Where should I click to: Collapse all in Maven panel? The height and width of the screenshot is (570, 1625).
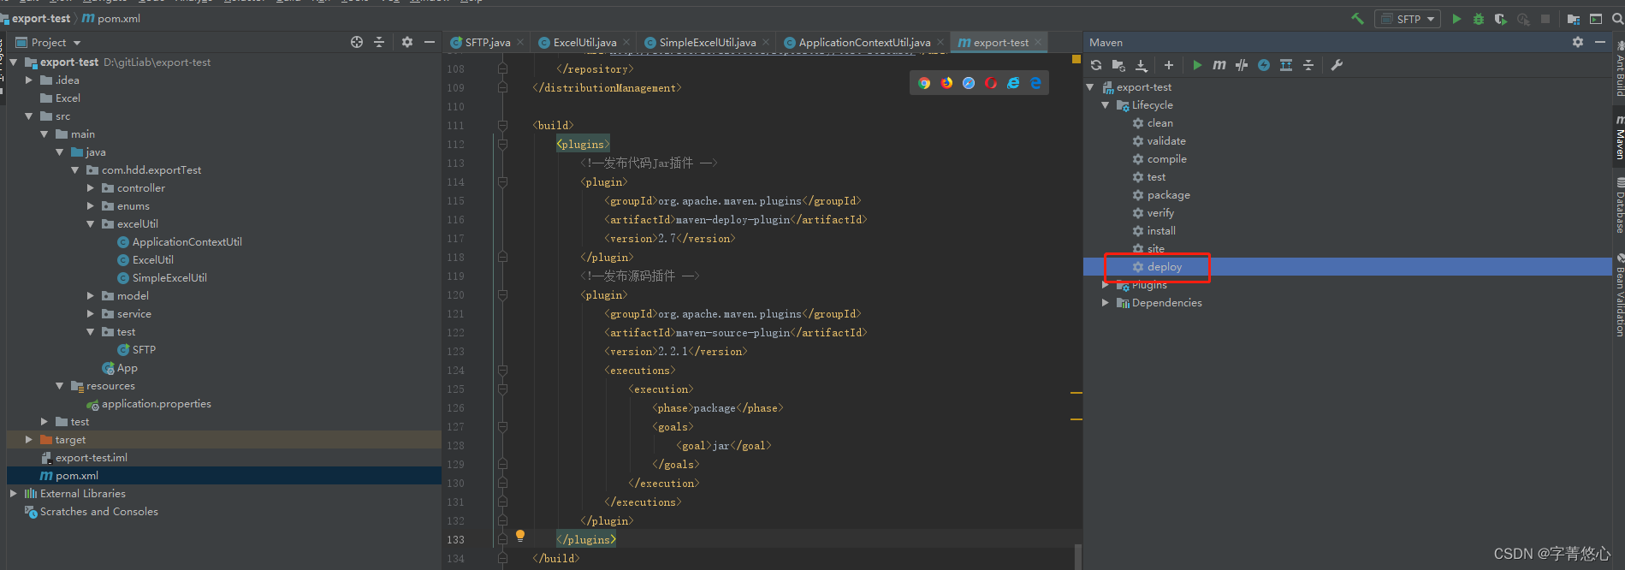coord(1308,65)
